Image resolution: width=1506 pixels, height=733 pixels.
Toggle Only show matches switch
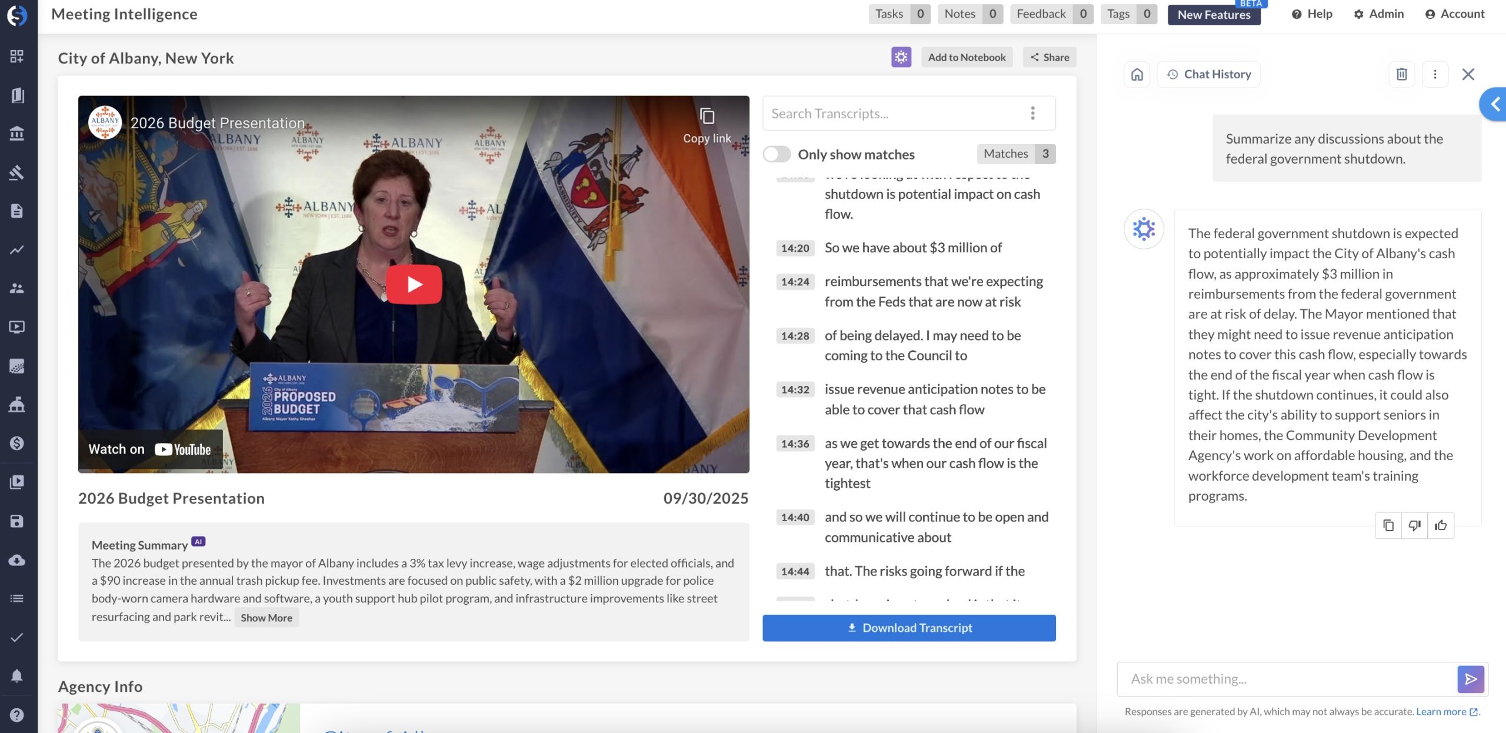coord(777,154)
